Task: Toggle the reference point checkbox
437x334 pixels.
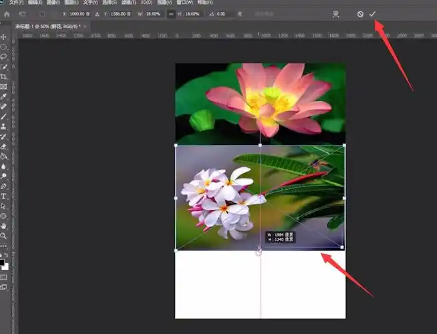Action: pyautogui.click(x=41, y=14)
